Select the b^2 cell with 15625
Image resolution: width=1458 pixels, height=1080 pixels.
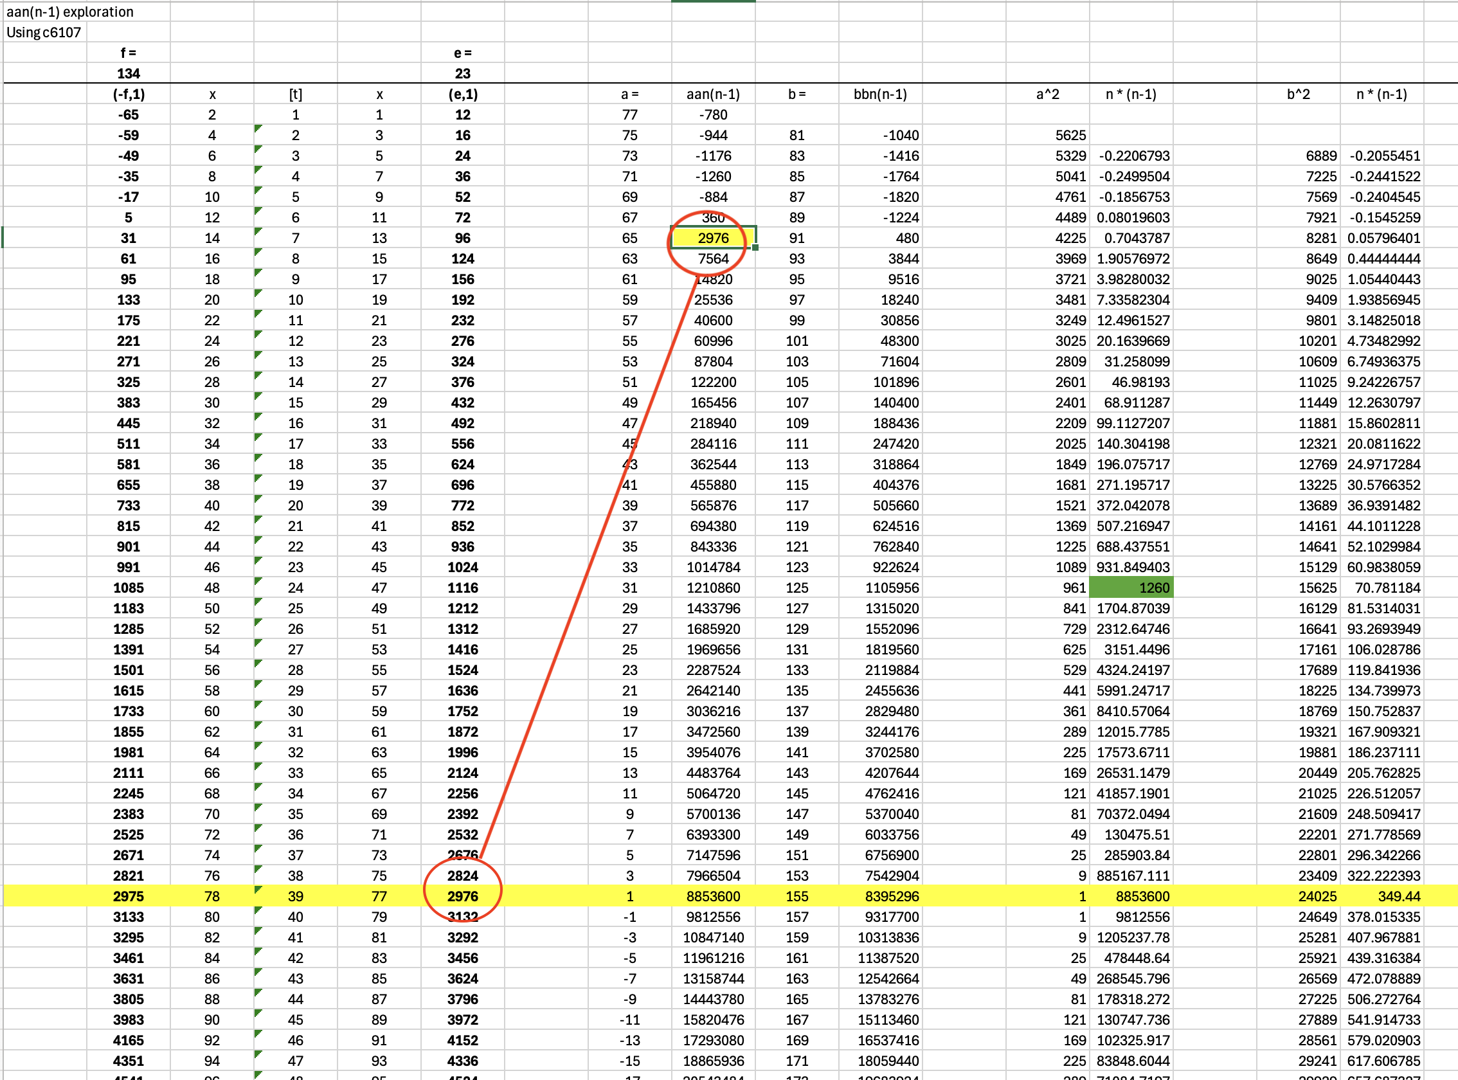pos(1299,588)
